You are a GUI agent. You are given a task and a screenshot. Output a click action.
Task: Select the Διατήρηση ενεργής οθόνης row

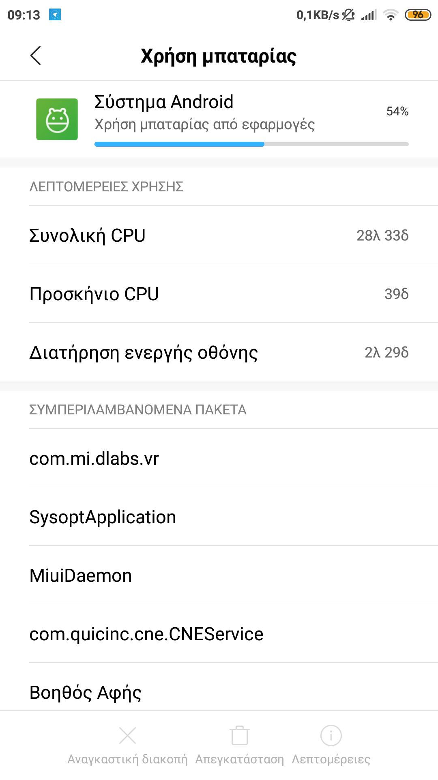pos(219,352)
